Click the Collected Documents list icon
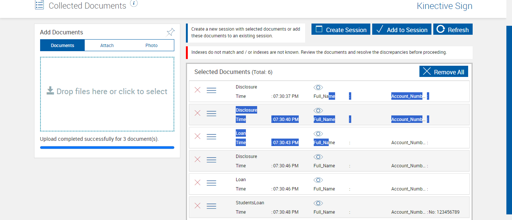Viewport: 512px width, 220px height. click(x=39, y=5)
